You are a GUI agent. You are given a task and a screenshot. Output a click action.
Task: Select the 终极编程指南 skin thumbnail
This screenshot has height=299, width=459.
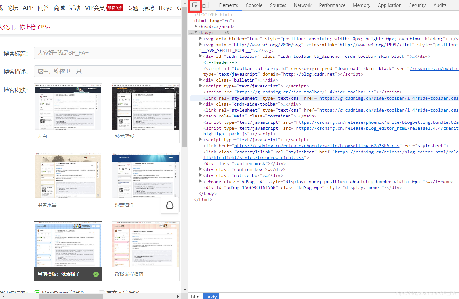click(145, 251)
